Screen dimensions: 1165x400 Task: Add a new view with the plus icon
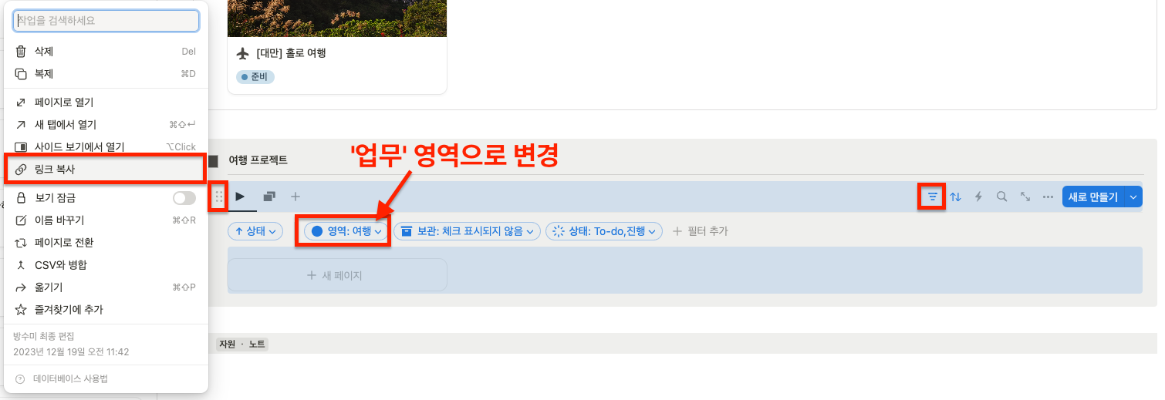tap(295, 197)
